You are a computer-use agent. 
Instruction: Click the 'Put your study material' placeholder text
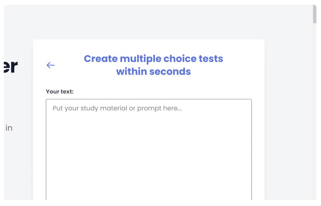coord(117,109)
